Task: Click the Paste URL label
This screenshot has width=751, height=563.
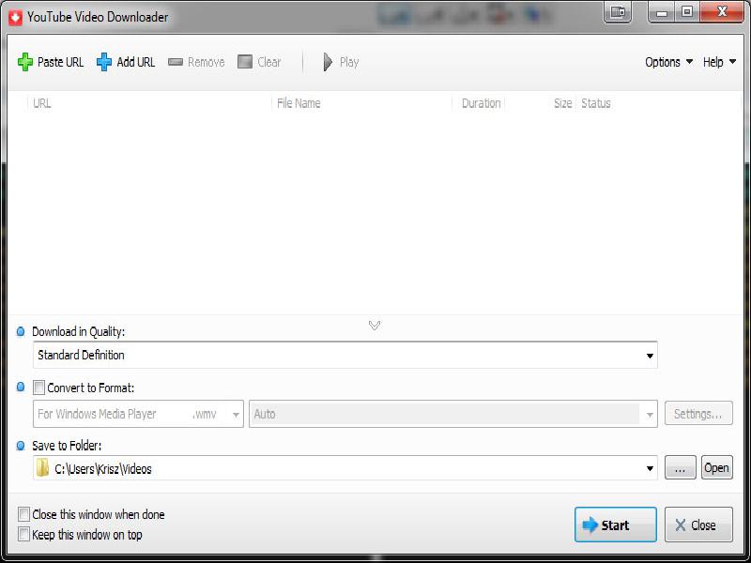Action: (60, 62)
